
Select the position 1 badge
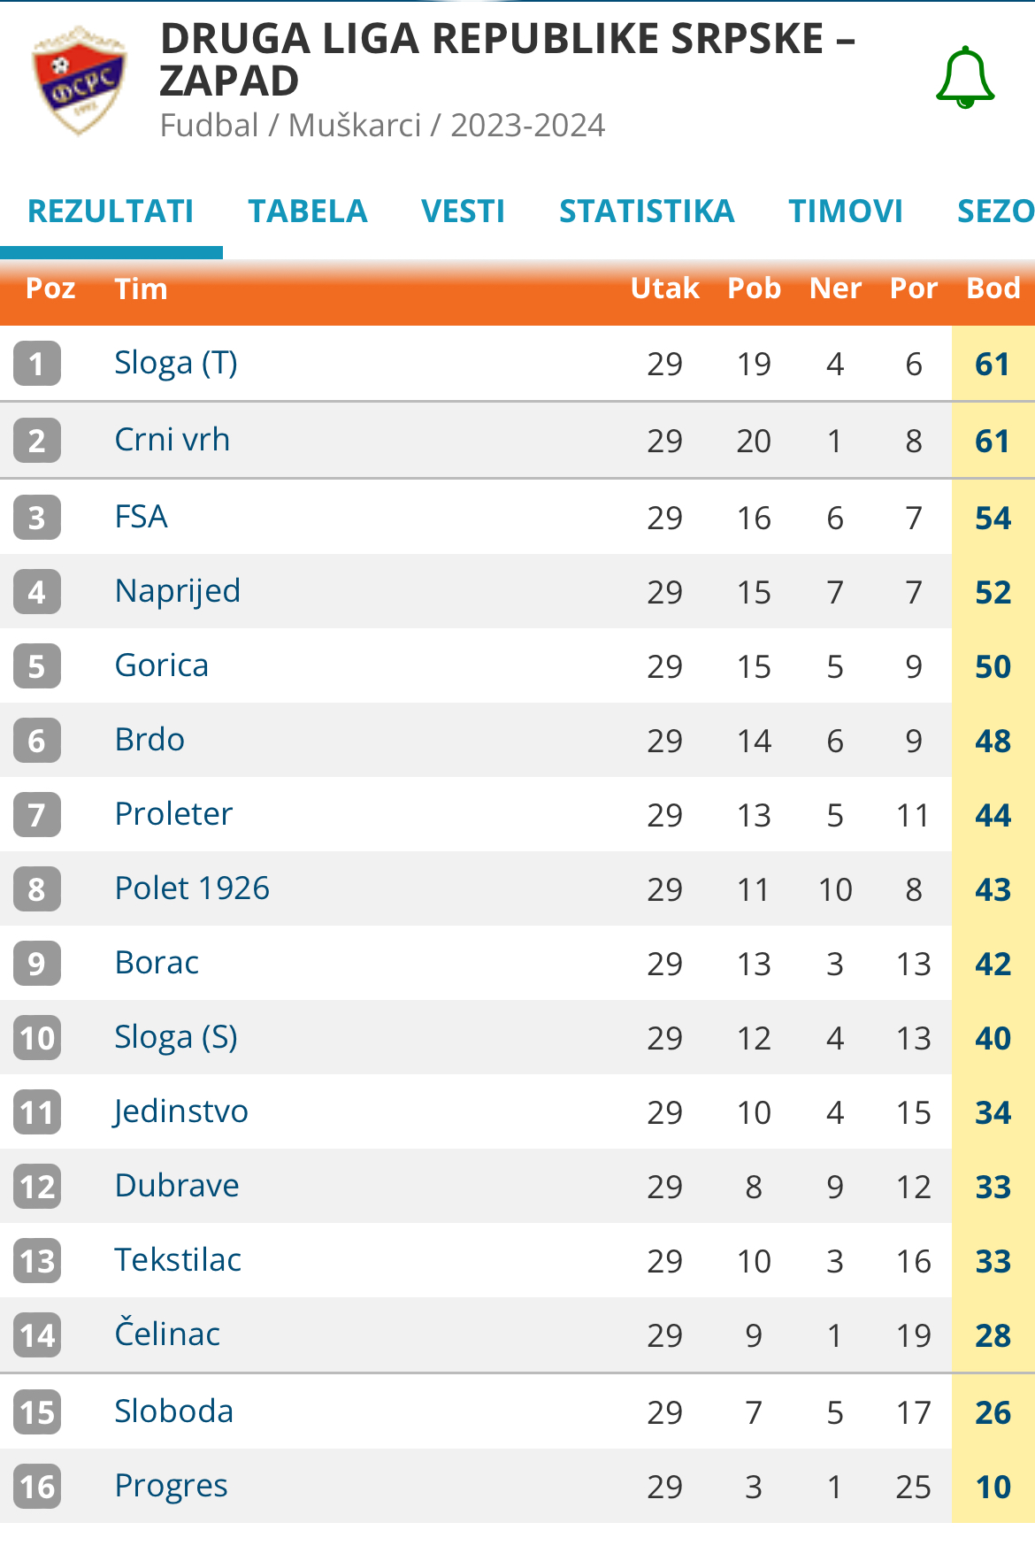37,364
